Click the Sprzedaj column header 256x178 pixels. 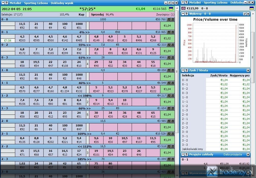[x=97, y=14]
